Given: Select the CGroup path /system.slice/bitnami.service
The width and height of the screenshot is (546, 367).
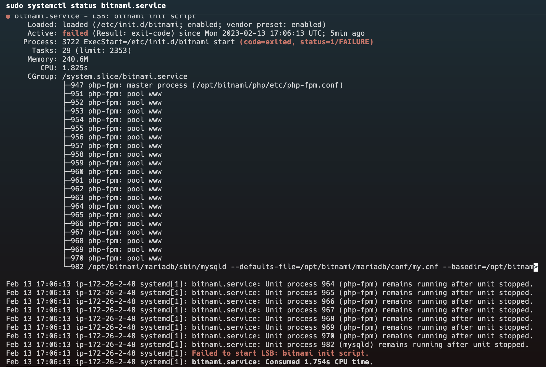Looking at the screenshot, I should (124, 76).
